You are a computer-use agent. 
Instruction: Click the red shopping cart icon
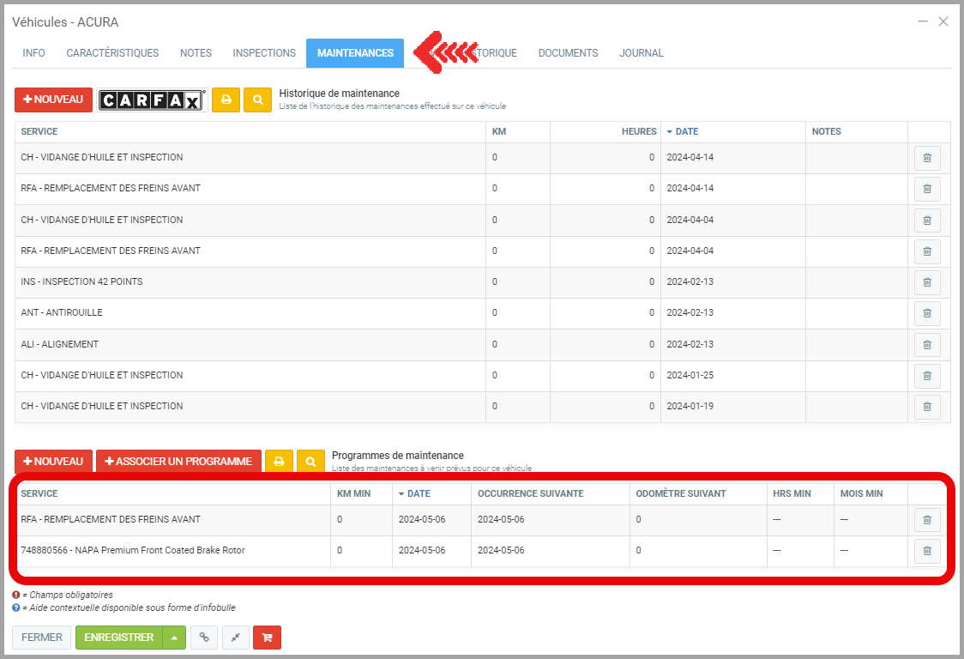[267, 638]
